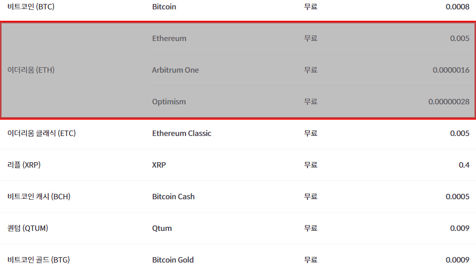Select the 퀀텀 (QTUM) coin name
This screenshot has height=267, width=476.
click(28, 228)
